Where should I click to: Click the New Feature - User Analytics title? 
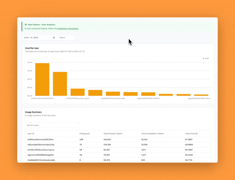[41, 25]
